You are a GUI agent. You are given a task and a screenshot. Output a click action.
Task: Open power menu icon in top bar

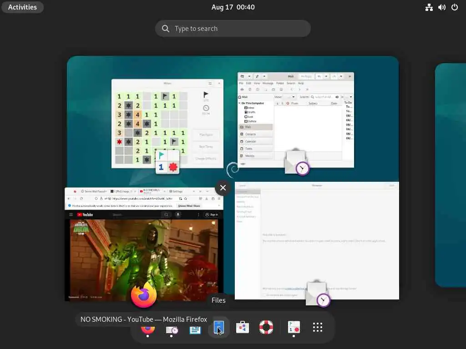pyautogui.click(x=455, y=7)
